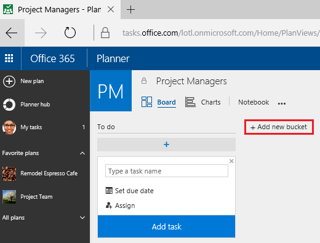Click the Planner hub ring icon

9,105
